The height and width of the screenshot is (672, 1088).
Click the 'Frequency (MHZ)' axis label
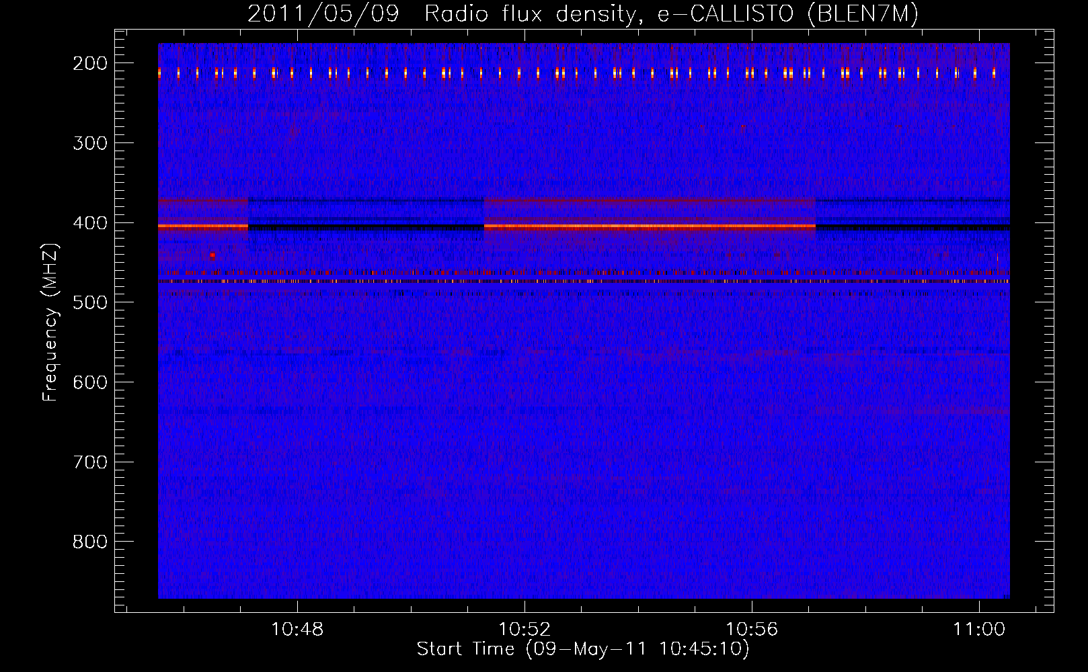point(50,322)
